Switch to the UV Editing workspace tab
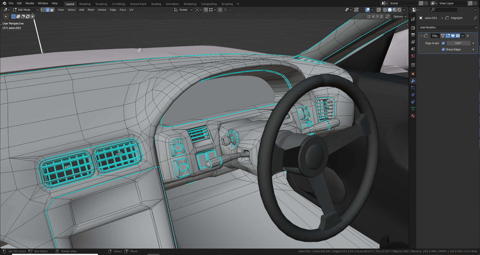480x255 pixels. [118, 4]
